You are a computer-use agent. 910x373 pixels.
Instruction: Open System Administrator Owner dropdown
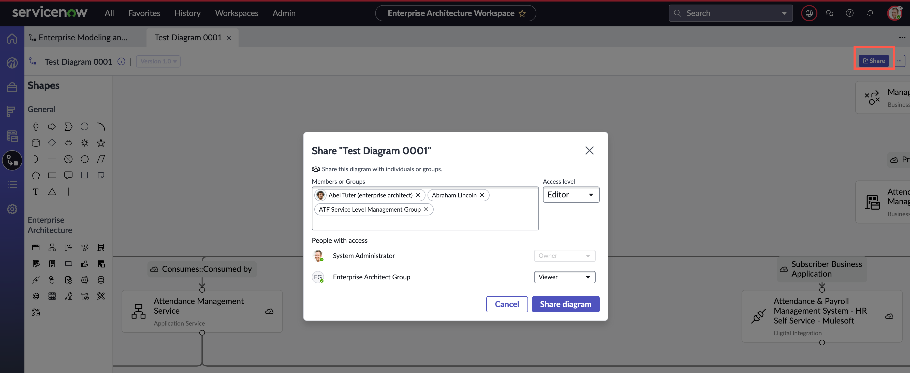click(x=565, y=256)
